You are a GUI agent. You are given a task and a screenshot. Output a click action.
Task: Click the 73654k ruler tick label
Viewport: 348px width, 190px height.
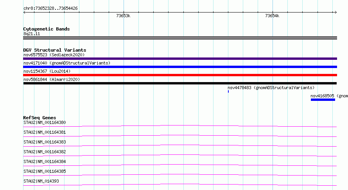coord(272,16)
